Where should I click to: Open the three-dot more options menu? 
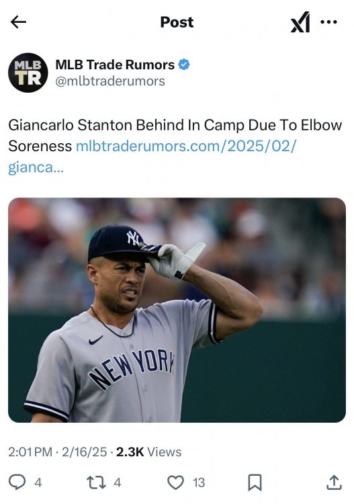(x=328, y=22)
